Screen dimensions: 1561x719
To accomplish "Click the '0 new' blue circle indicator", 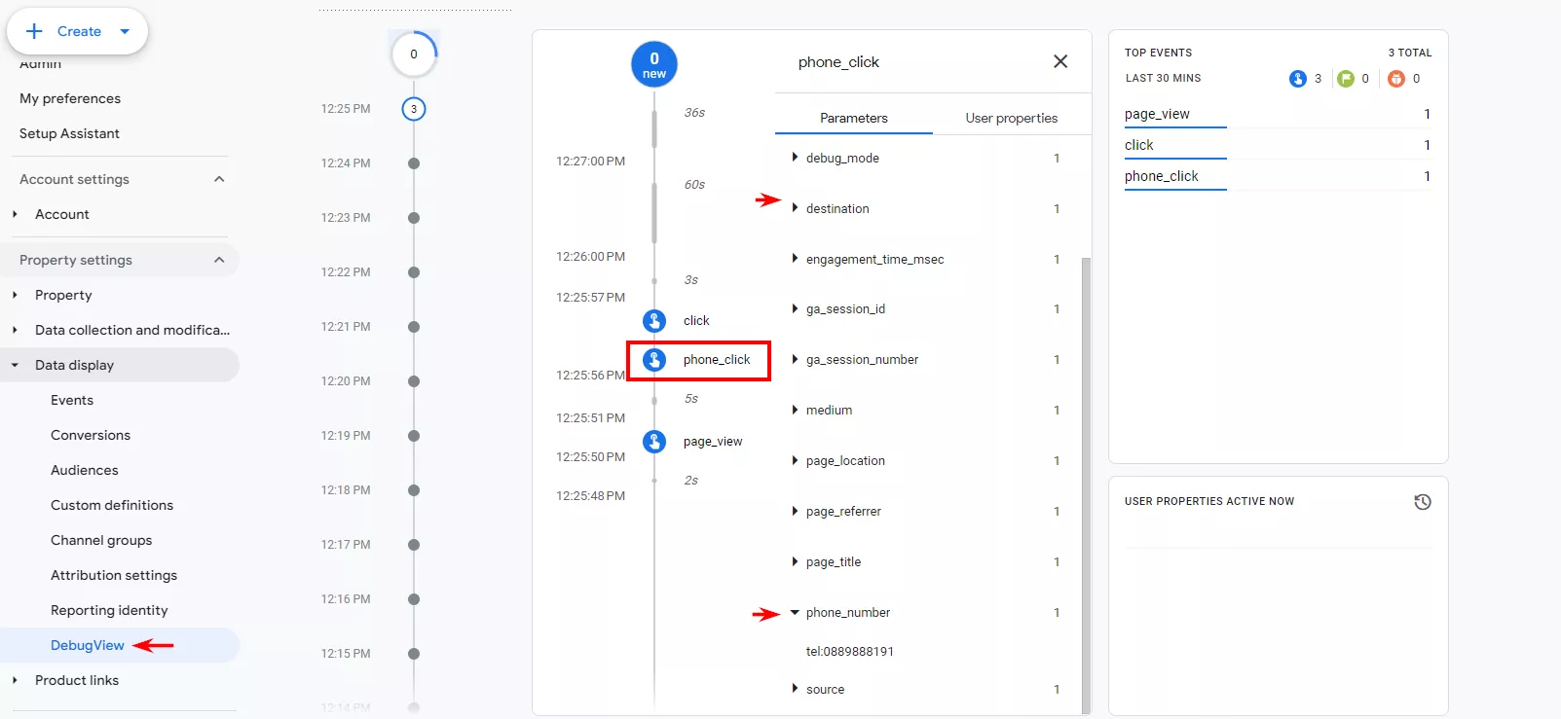I will [654, 64].
